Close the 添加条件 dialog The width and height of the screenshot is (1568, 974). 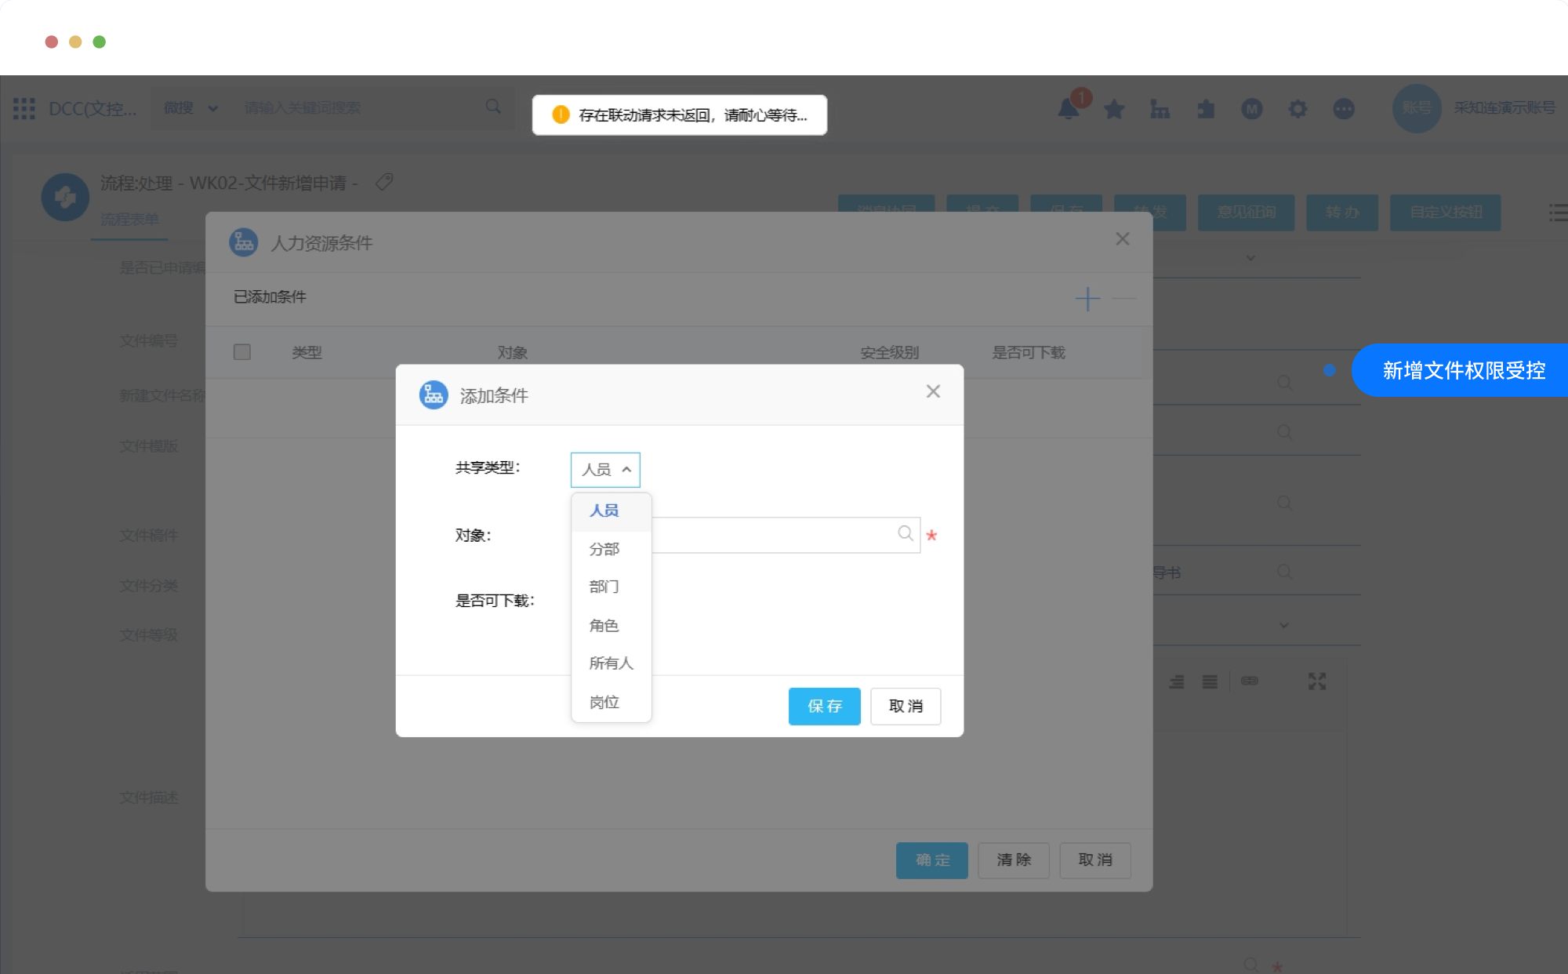click(x=933, y=391)
